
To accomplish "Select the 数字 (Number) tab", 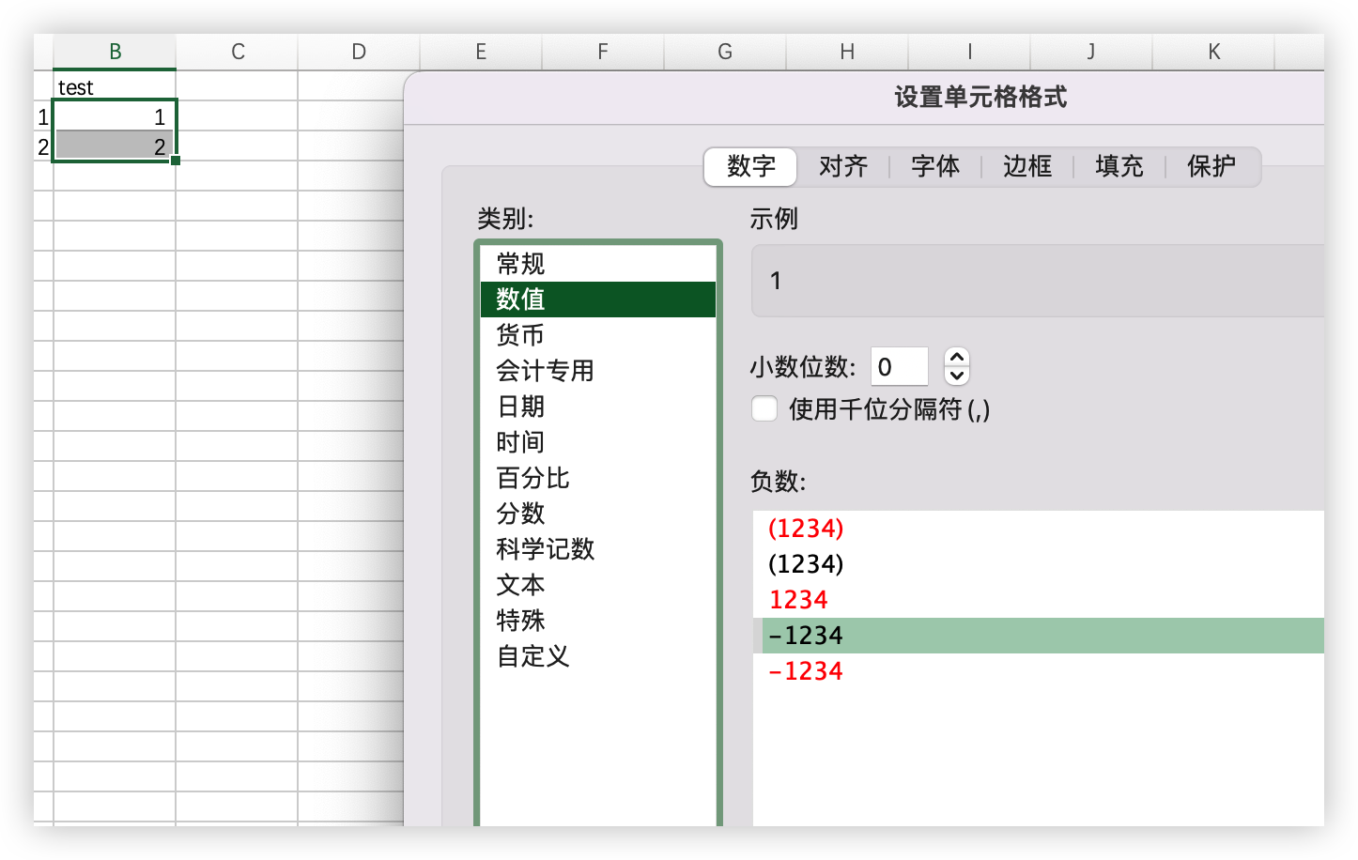I will 749,166.
